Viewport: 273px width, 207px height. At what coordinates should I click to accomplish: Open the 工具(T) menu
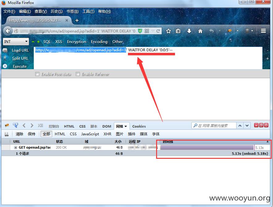[88, 11]
